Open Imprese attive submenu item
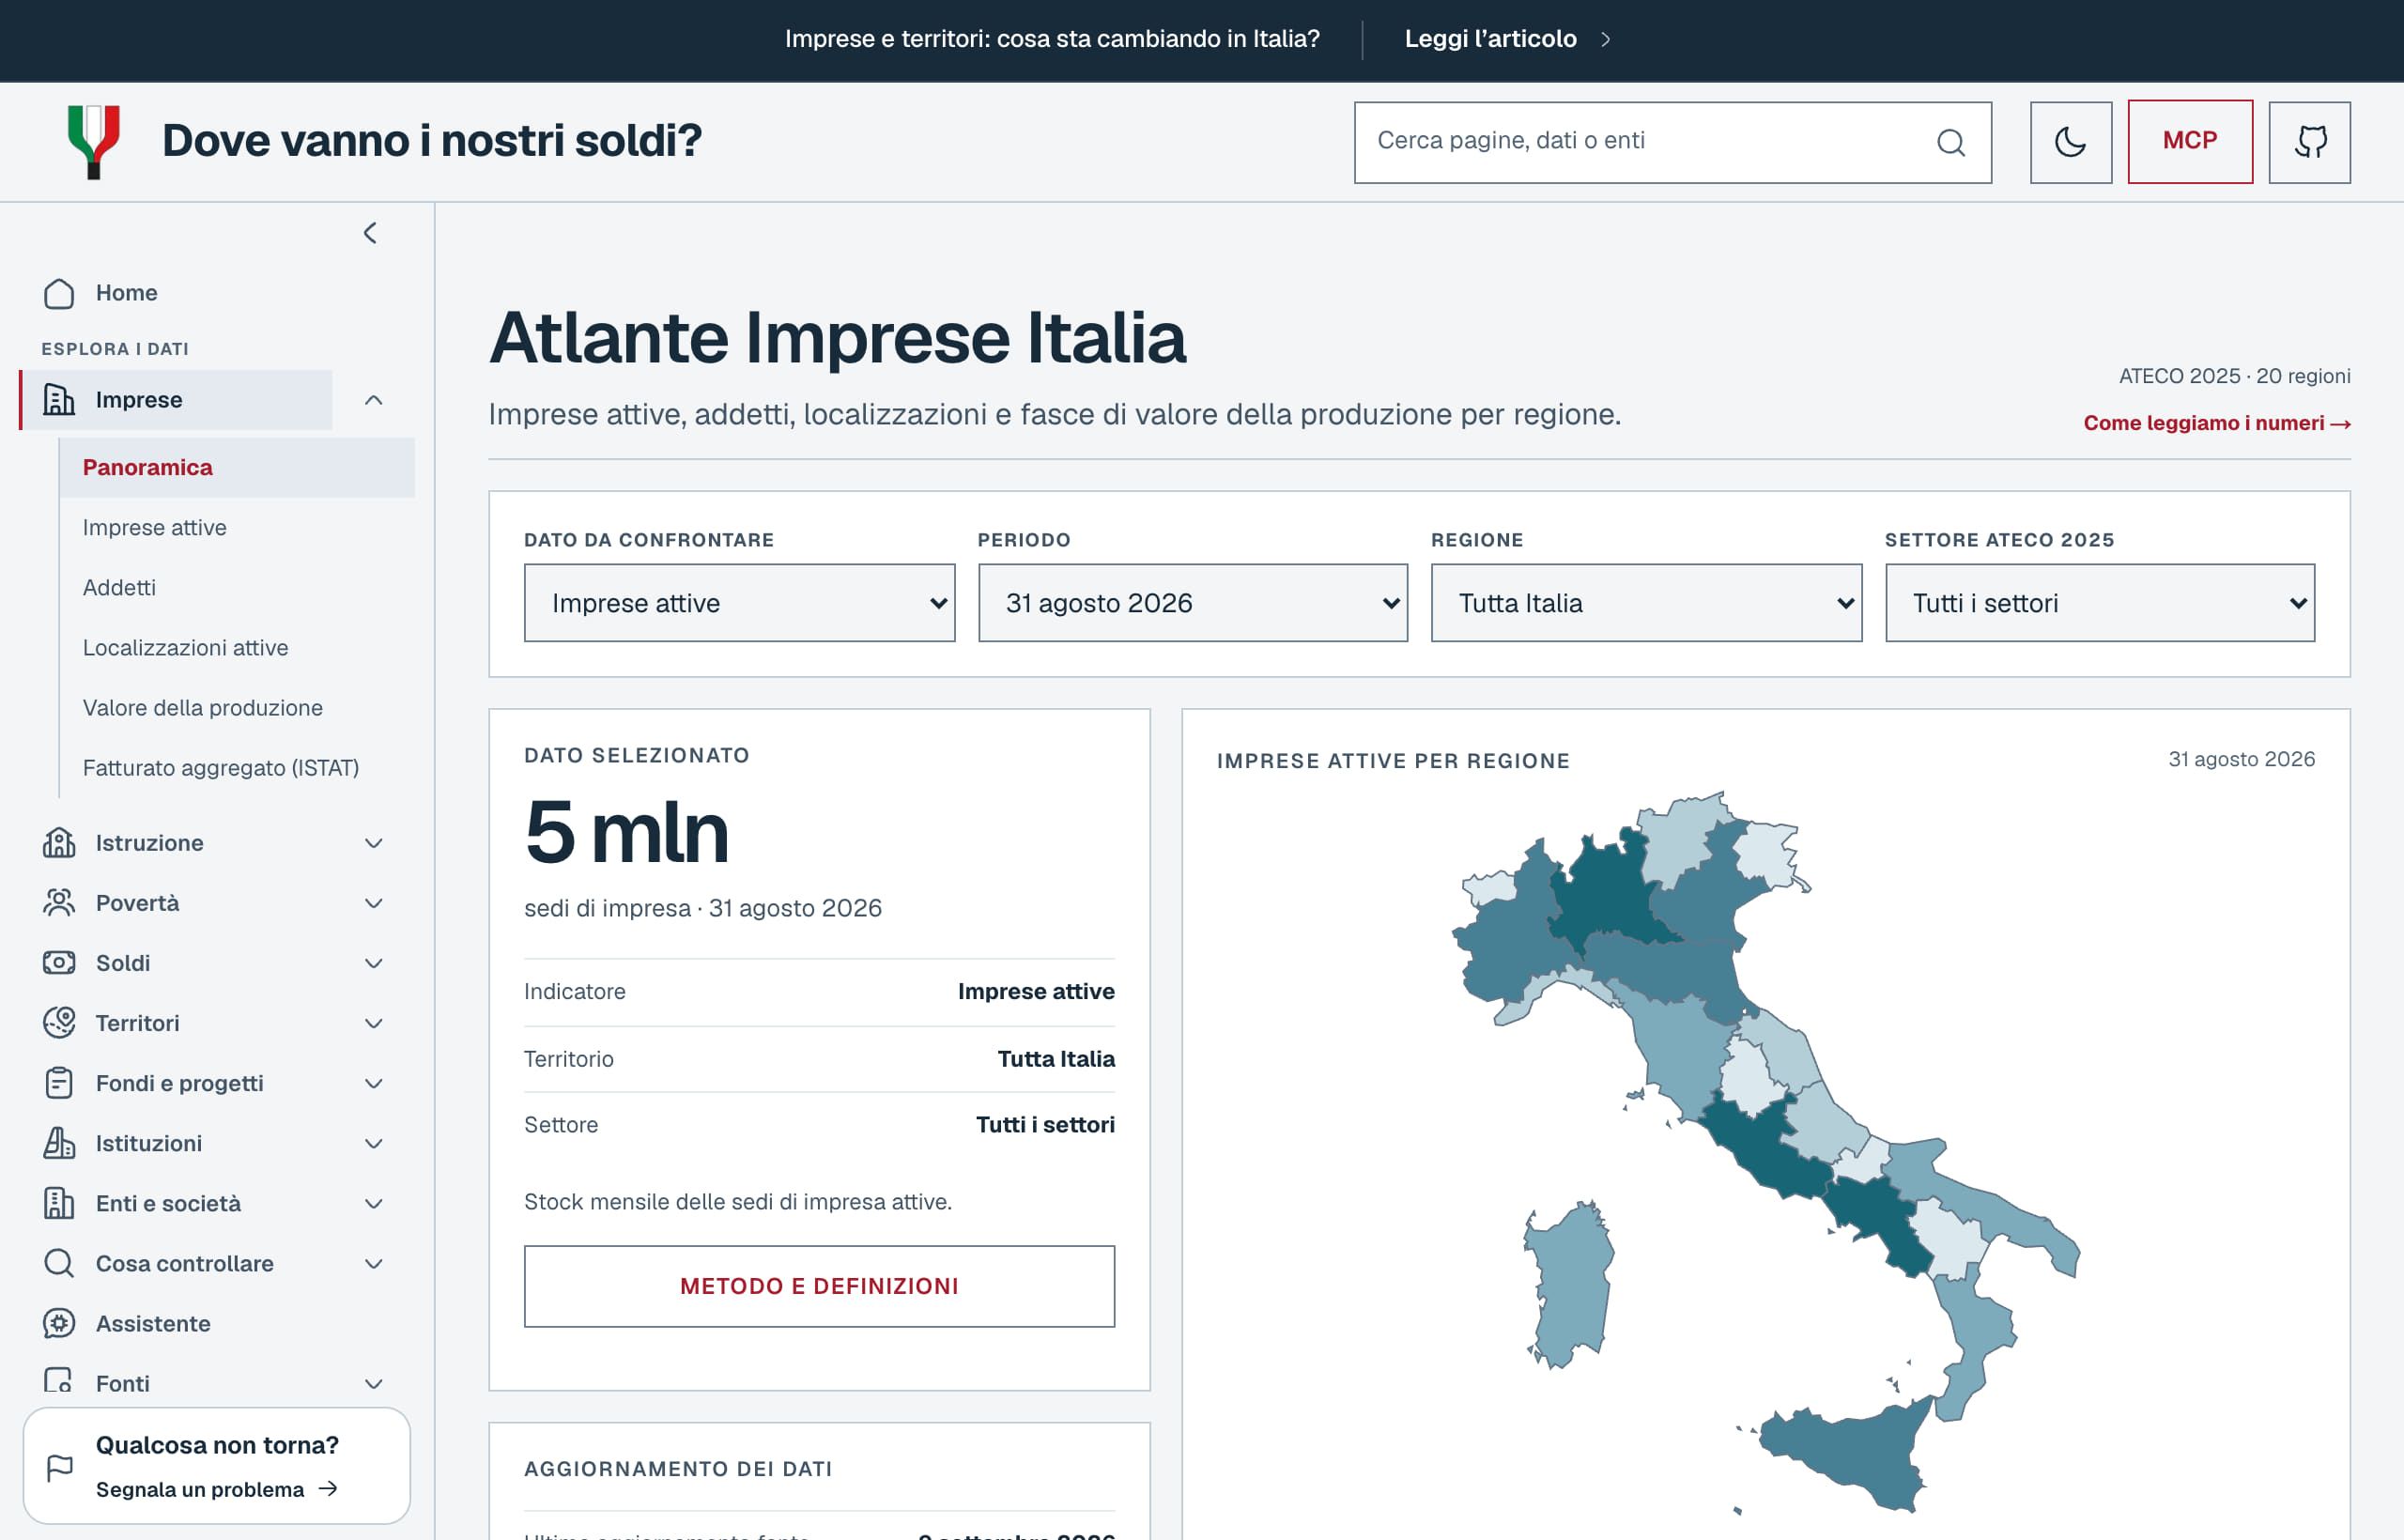Screen dimensions: 2404x1540 (x=155, y=527)
